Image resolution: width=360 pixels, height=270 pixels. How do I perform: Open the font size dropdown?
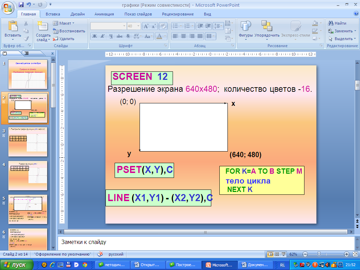(139, 26)
